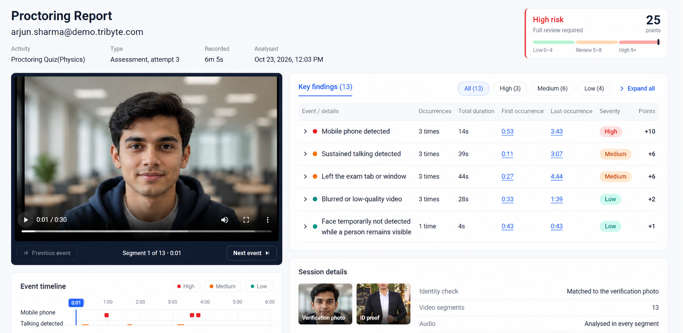The height and width of the screenshot is (333, 683).
Task: Expand Face temporarily not detected row
Action: click(305, 227)
